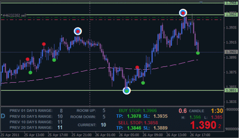Viewport: 239px width, 138px height.
Task: Select the #46232202 sell order label
Action: pyautogui.click(x=15, y=15)
